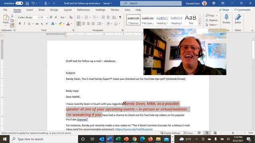Clear all formatting icon

[x=71, y=17]
